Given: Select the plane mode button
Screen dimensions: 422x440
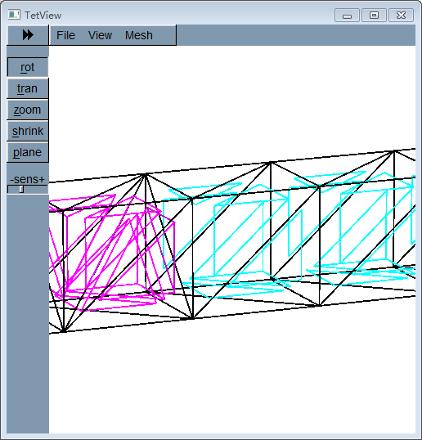Looking at the screenshot, I should (x=28, y=152).
